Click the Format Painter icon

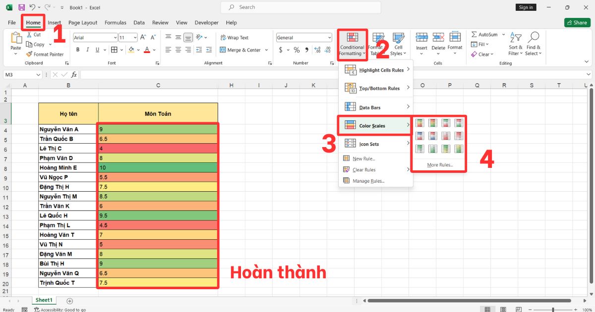click(29, 54)
